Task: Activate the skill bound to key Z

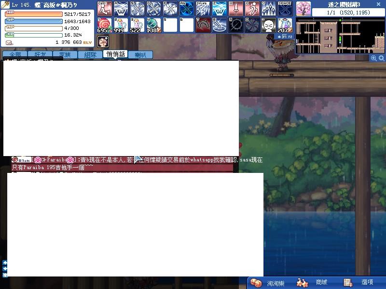Action: pos(220,9)
